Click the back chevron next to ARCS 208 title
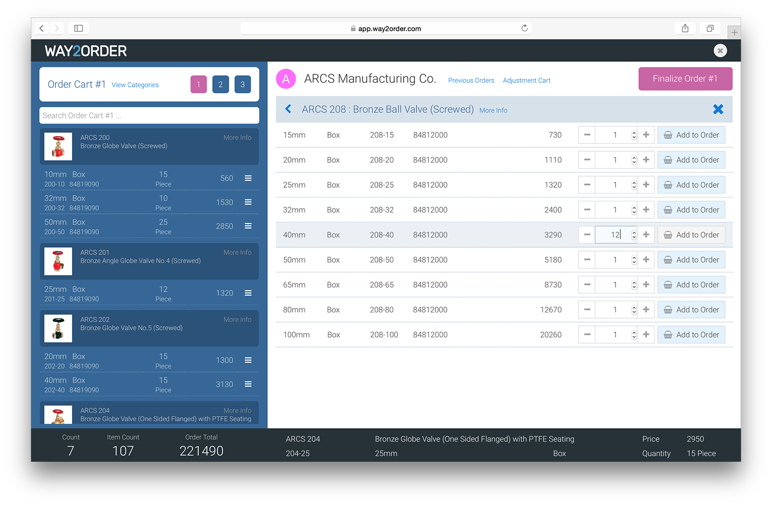 click(288, 109)
